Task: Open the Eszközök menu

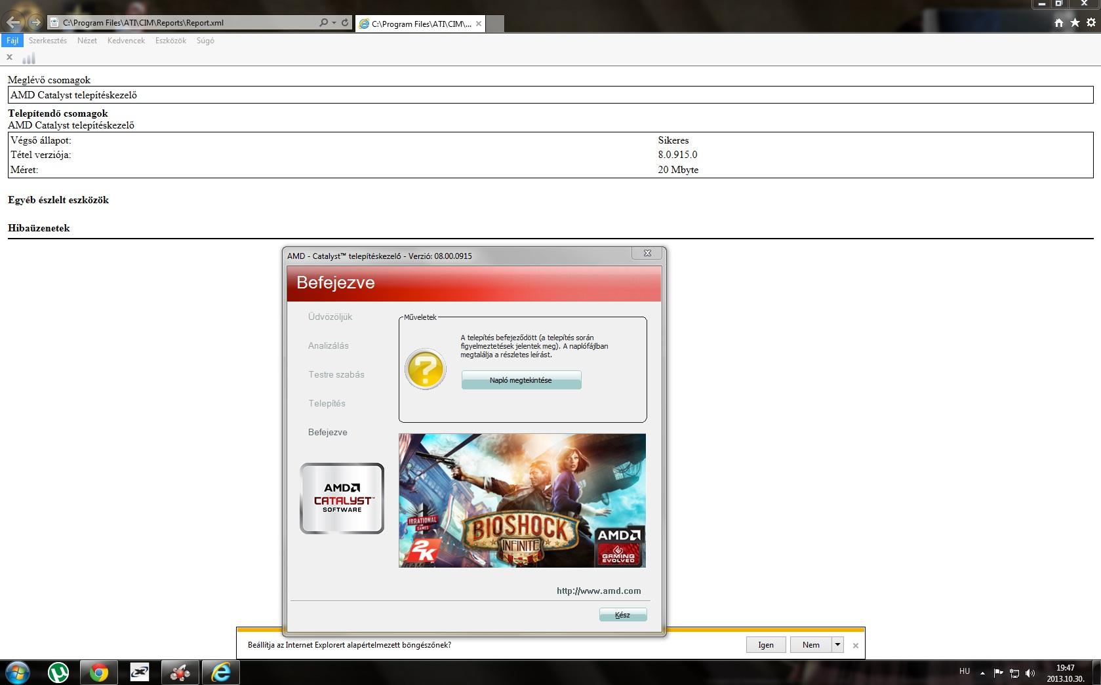Action: coord(170,41)
